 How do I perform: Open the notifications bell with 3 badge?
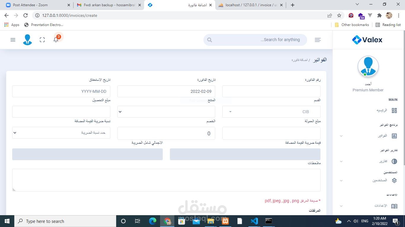point(56,40)
